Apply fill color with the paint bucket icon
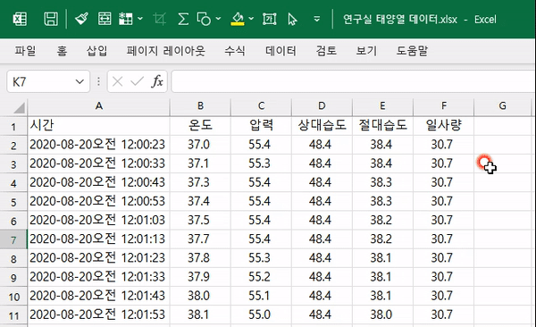536x327 pixels. point(238,19)
